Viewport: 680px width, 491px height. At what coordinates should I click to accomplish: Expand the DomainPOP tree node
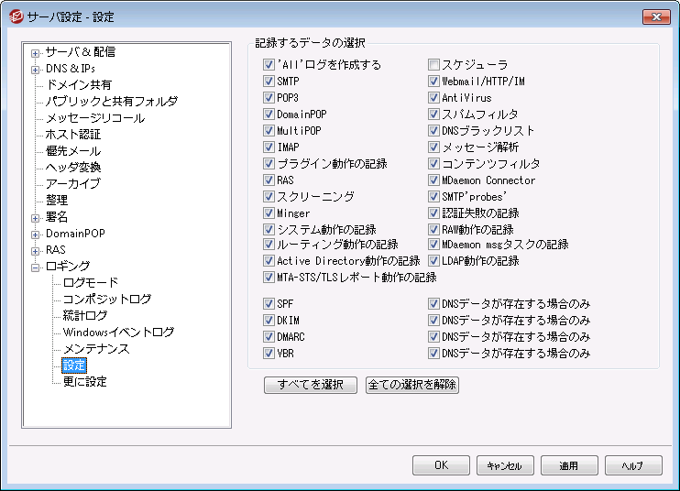click(35, 235)
